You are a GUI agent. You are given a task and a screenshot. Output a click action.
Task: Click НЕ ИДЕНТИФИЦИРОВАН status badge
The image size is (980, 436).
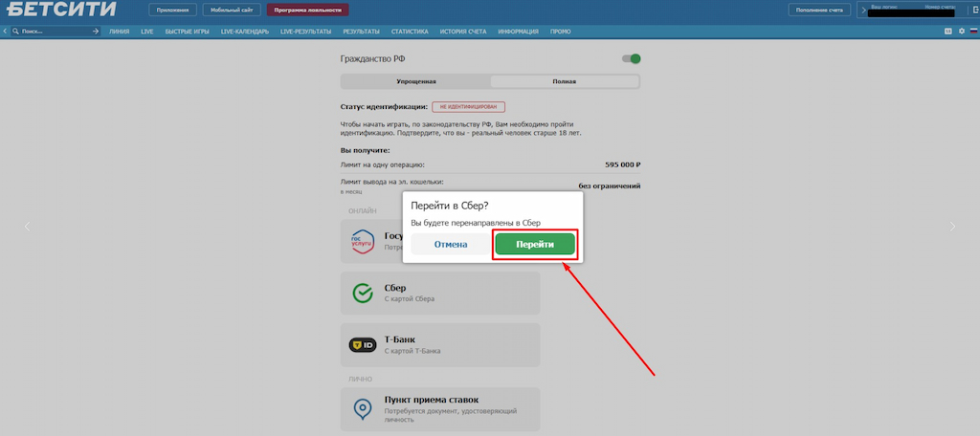468,107
